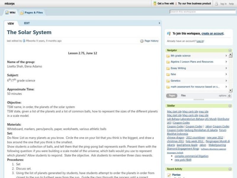Click the folder icon next to 8th grade science
Viewport: 237px width, 178px height.
(x=168, y=55)
